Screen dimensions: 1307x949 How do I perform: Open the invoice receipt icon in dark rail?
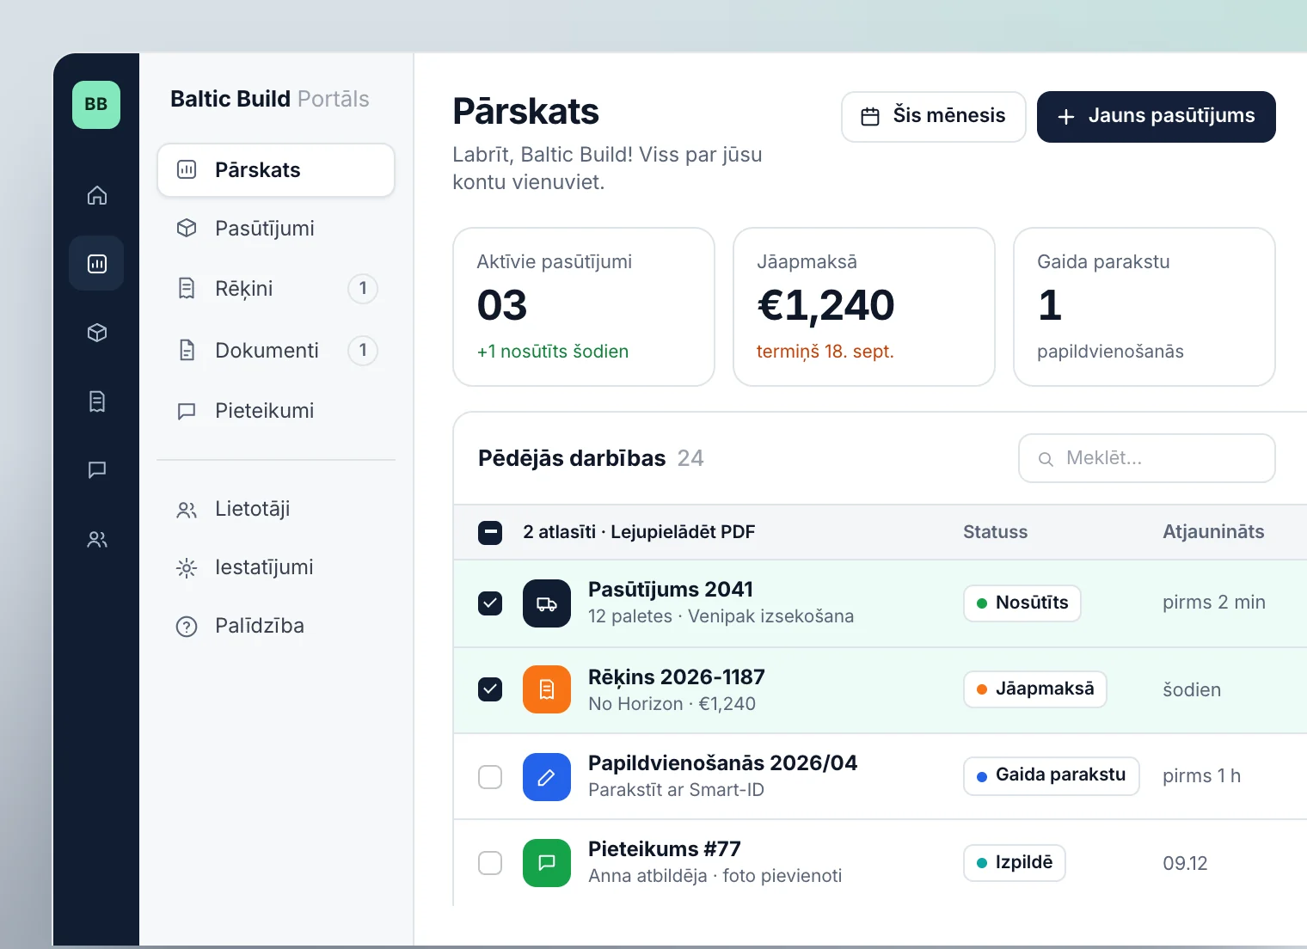pyautogui.click(x=97, y=401)
